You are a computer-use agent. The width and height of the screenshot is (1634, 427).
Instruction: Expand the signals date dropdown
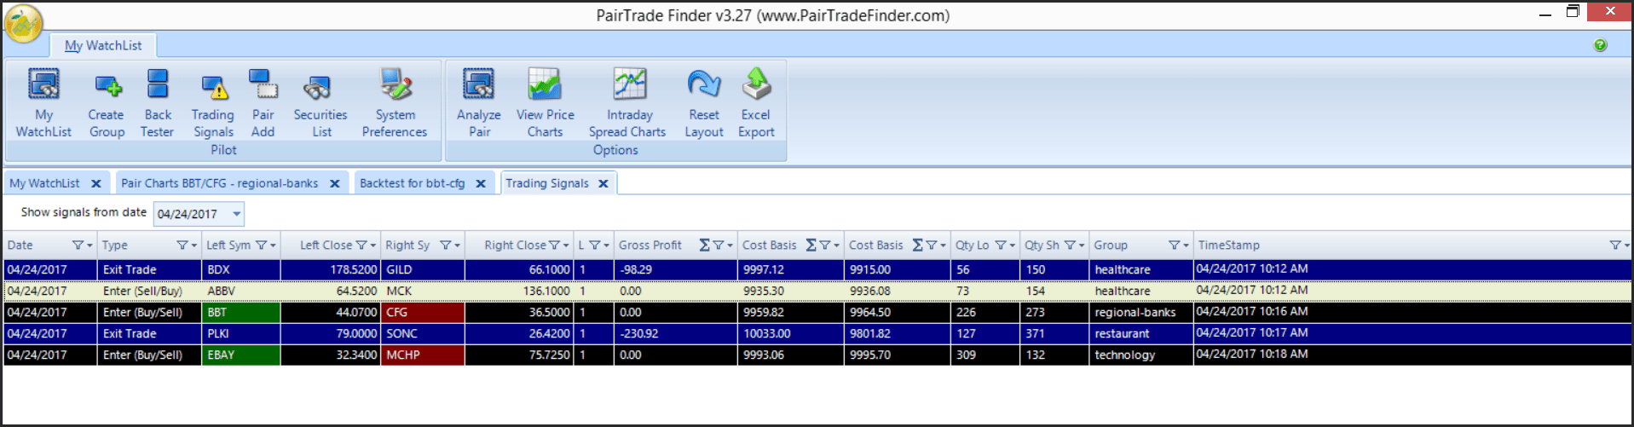237,214
